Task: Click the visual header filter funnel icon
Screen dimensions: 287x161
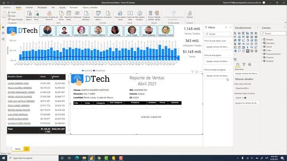Action: (192, 72)
